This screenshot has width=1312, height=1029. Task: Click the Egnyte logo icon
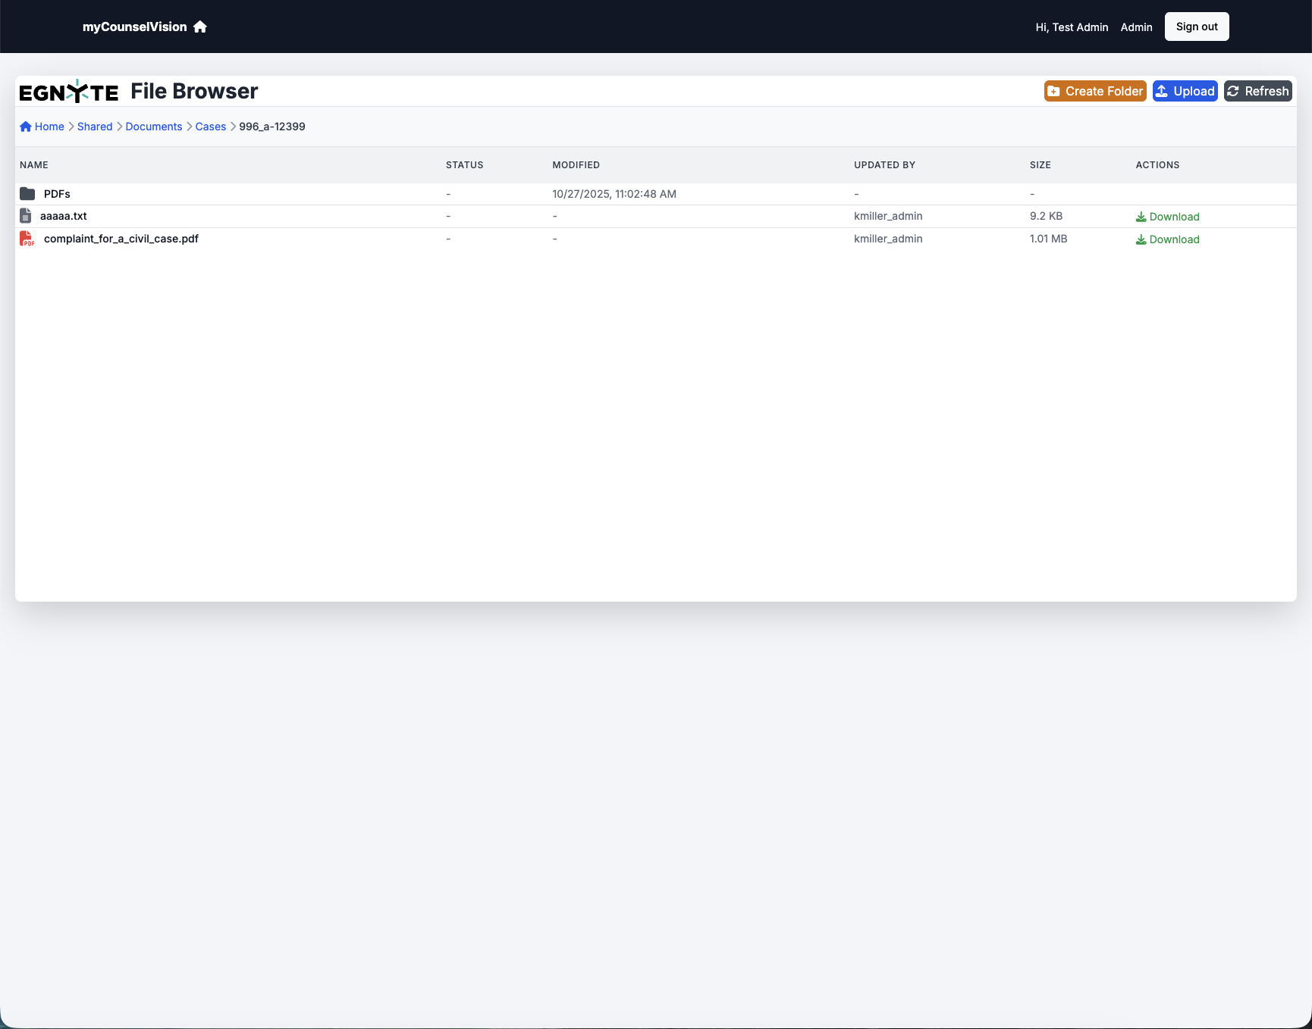click(69, 91)
